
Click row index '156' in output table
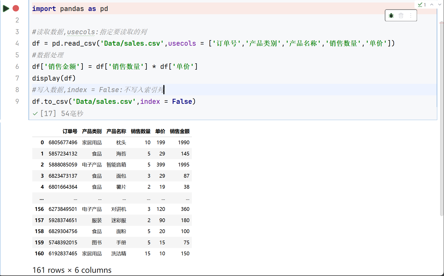39,209
